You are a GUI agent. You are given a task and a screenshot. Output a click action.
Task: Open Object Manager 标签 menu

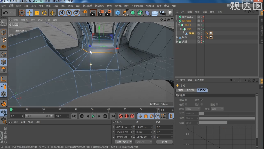click(x=212, y=12)
